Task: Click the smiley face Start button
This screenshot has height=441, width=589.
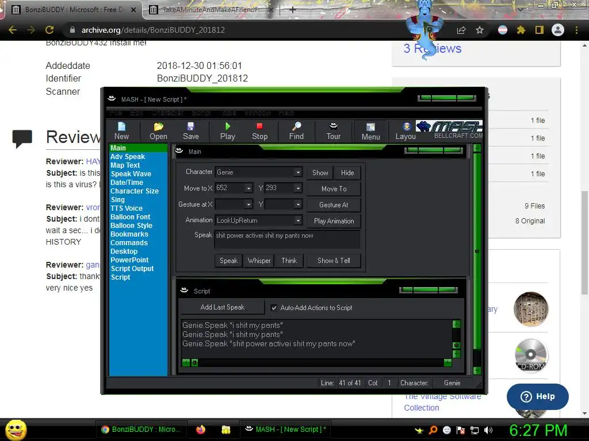Action: (16, 430)
